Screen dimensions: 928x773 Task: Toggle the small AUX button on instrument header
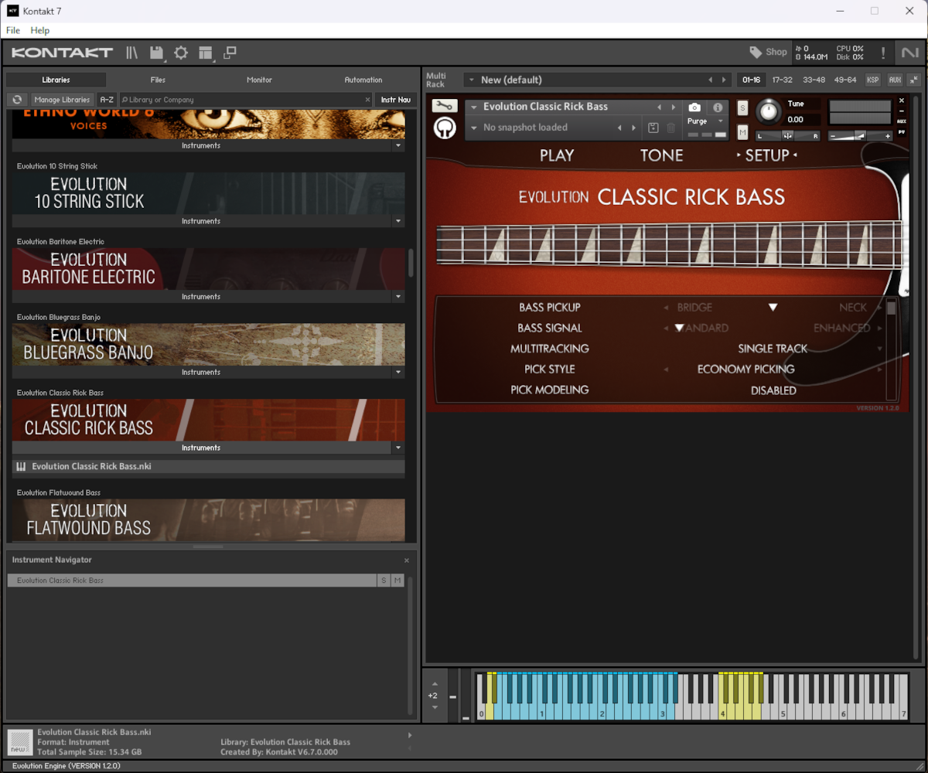[x=902, y=121]
